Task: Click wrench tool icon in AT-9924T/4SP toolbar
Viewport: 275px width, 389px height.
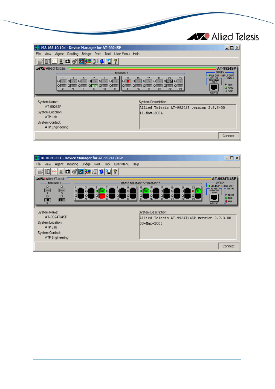Action: [x=75, y=172]
